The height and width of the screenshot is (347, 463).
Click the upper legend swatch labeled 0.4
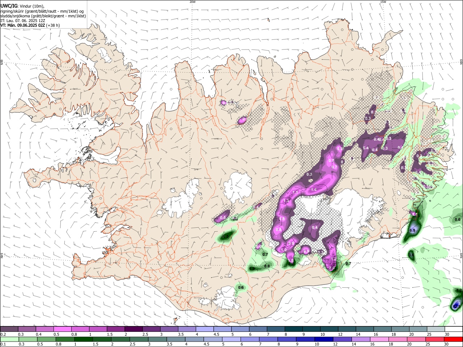44,329
